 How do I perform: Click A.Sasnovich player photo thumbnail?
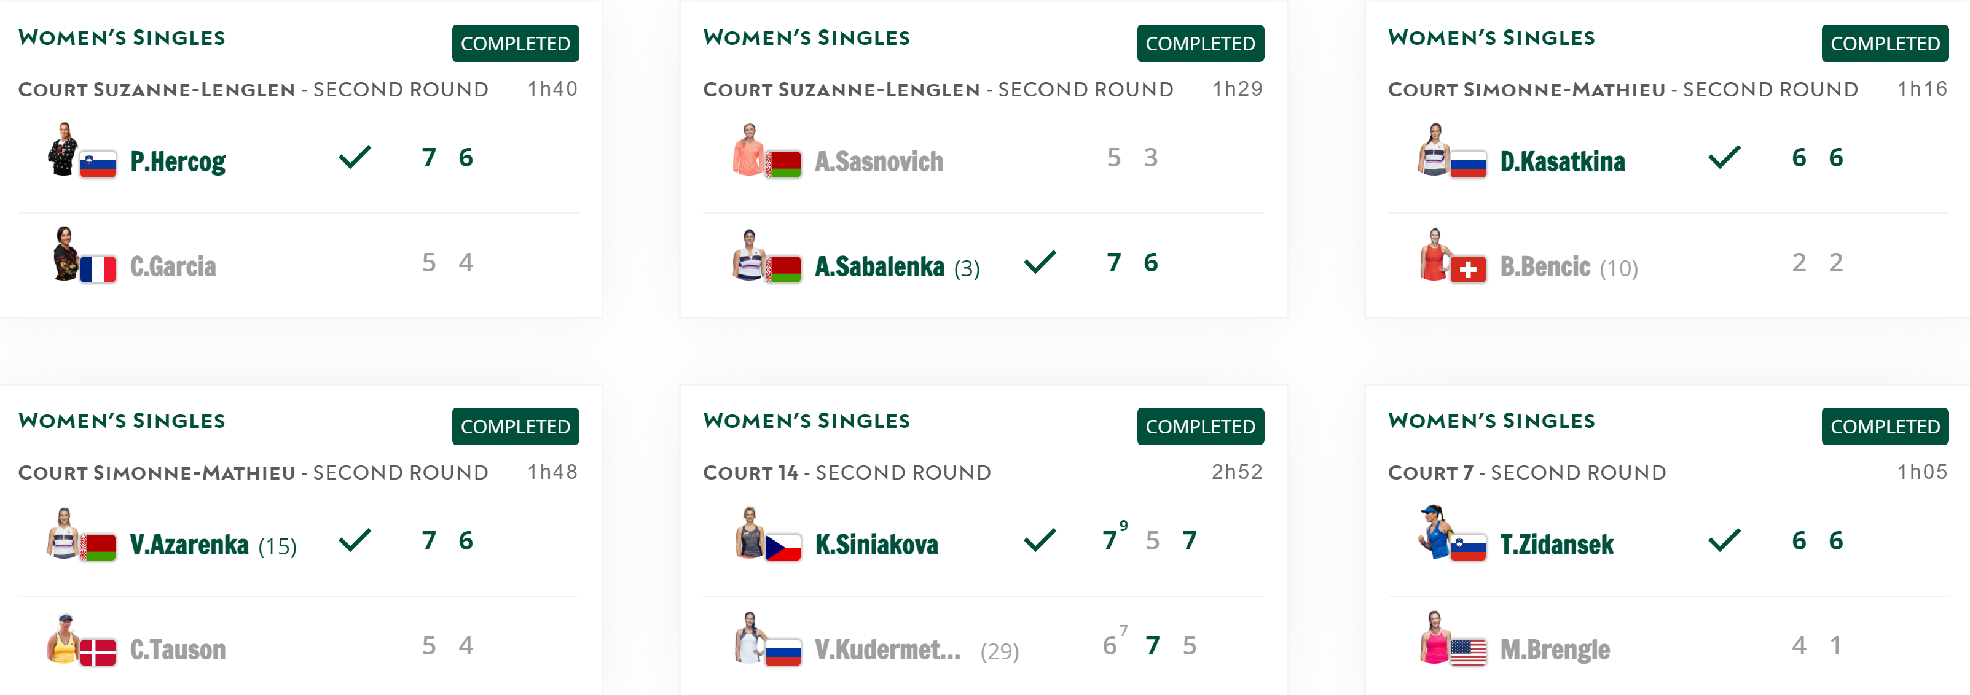tap(748, 150)
